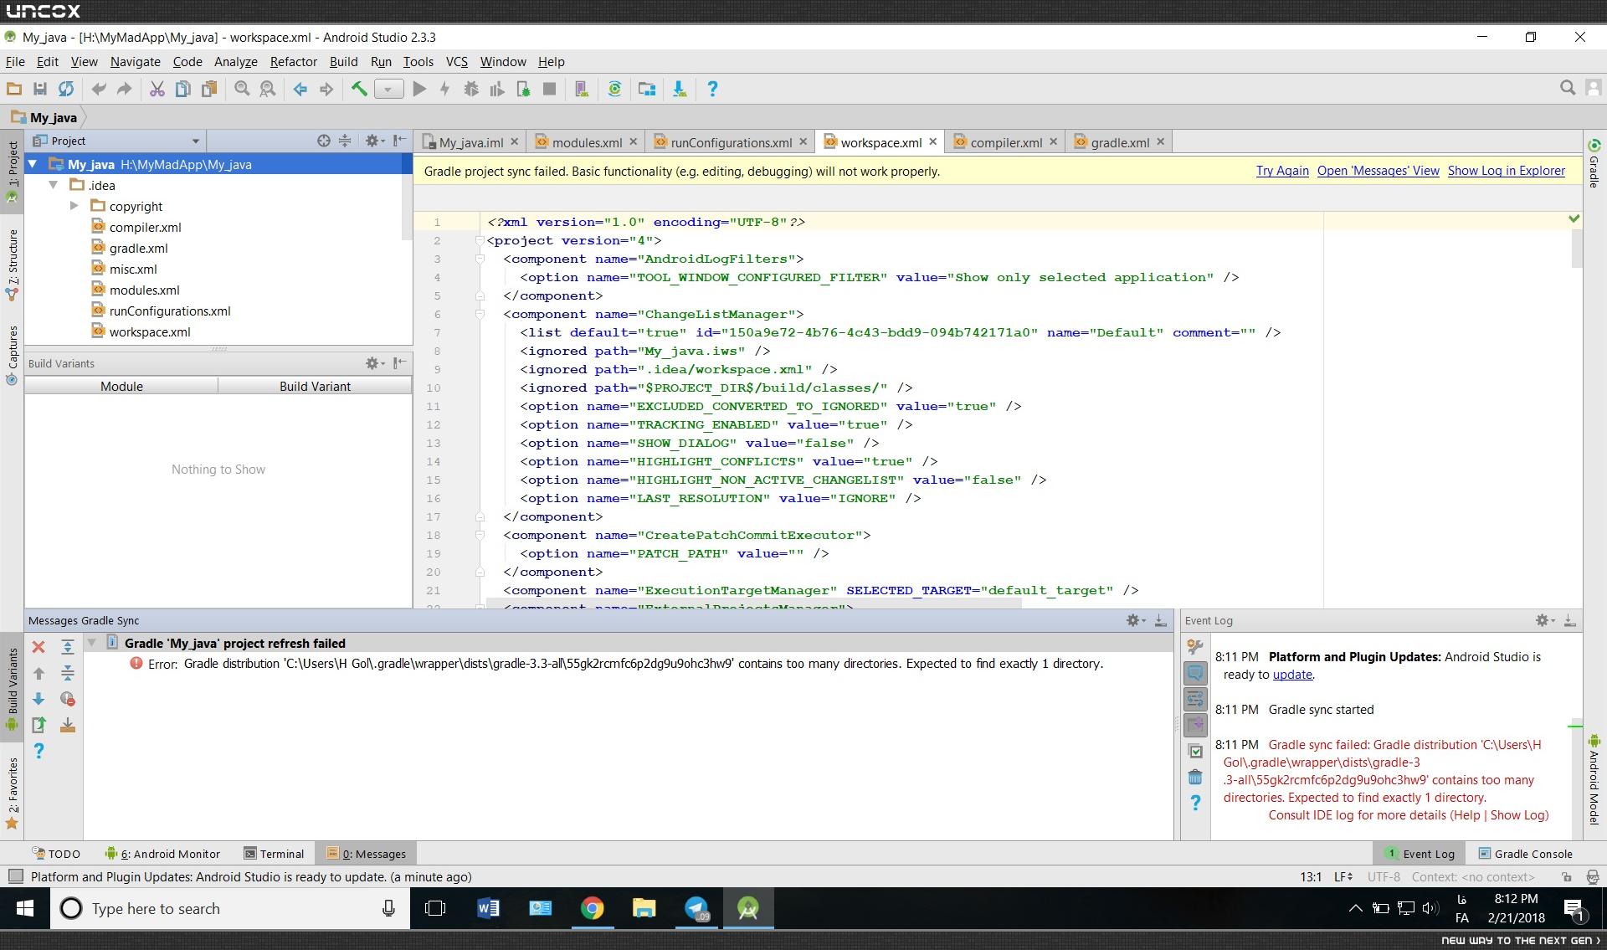Click the Debug bug icon
The height and width of the screenshot is (950, 1607).
(x=471, y=89)
